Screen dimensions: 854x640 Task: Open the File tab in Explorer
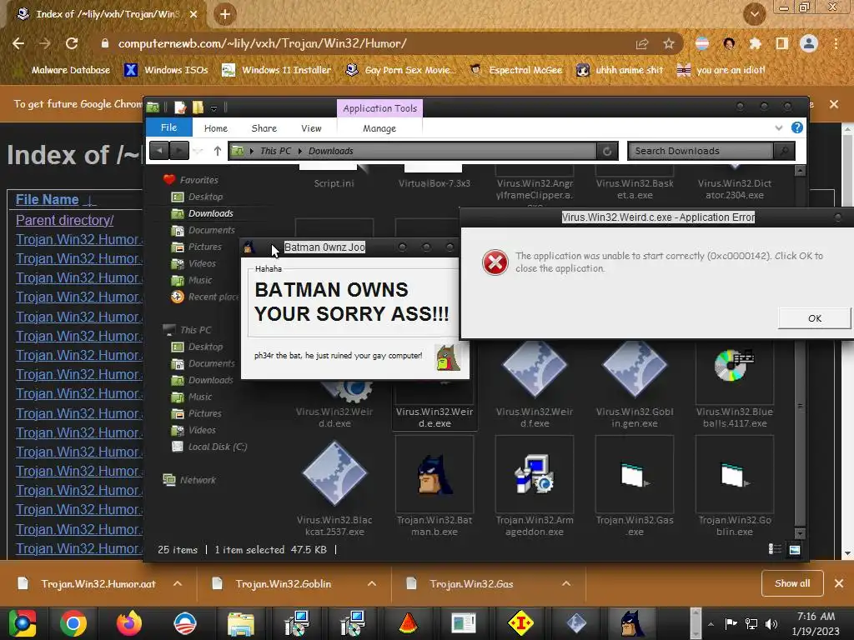click(168, 127)
